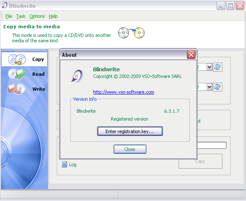Click the Copy media to media heading
Screen dimensions: 246x201
(31, 27)
